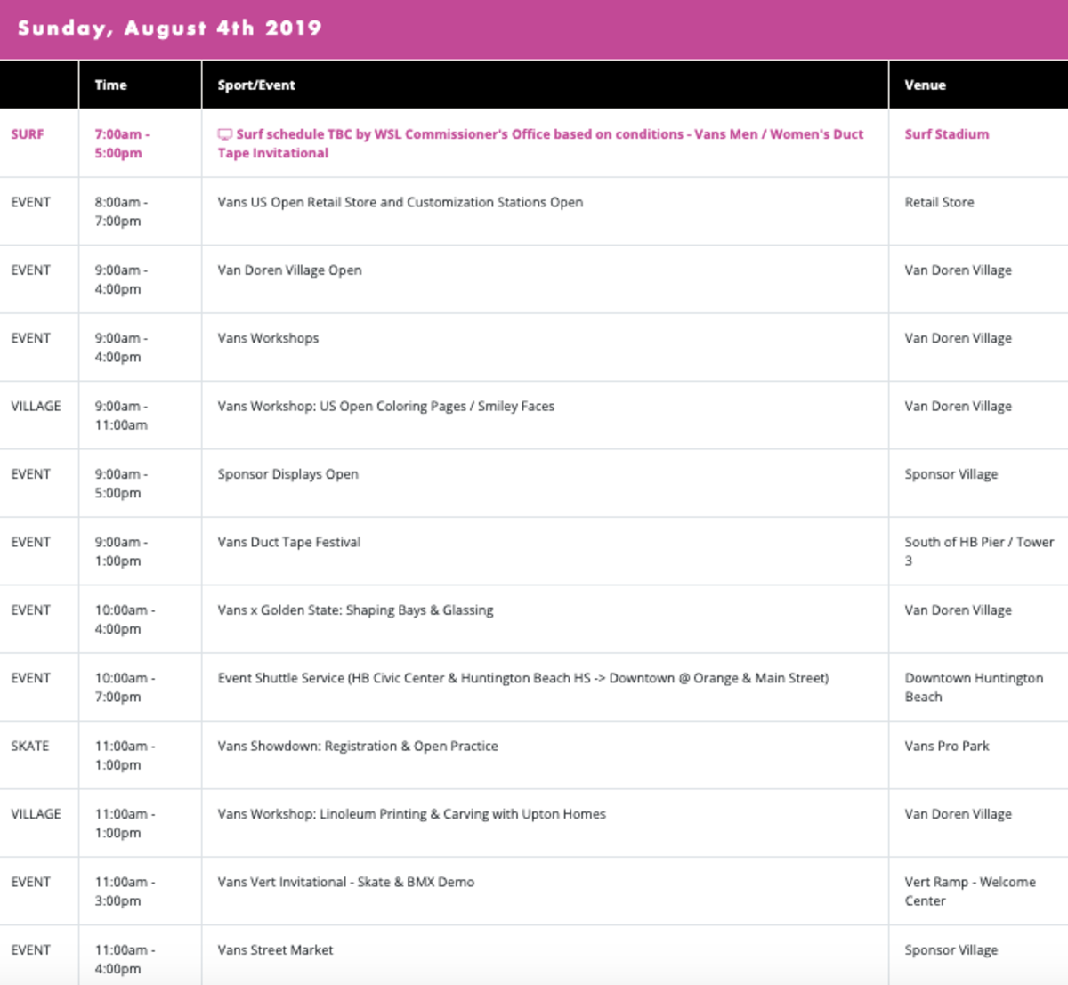This screenshot has width=1068, height=985.
Task: Click EVENT label in the Vert Invitational row
Action: 31,882
